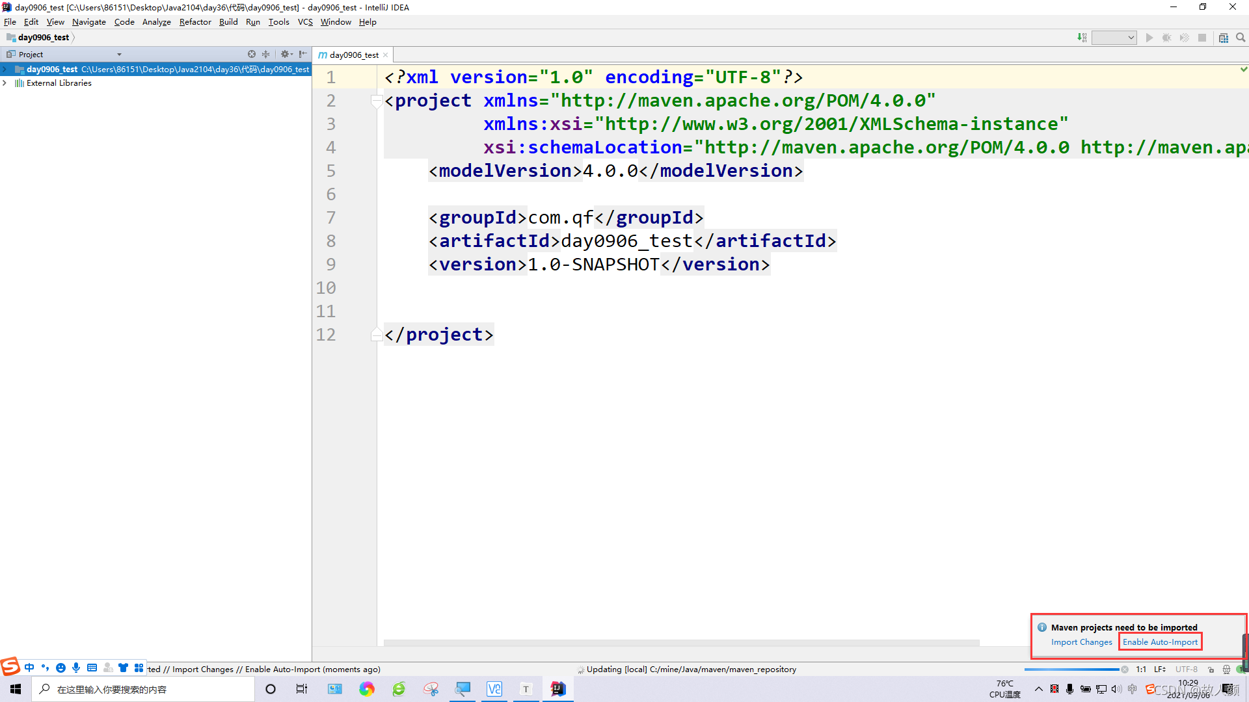The image size is (1249, 702).
Task: Collapse the project element fold at line 2
Action: 377,101
